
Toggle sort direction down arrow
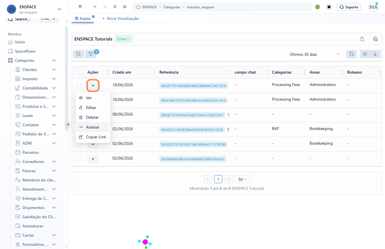point(375,54)
